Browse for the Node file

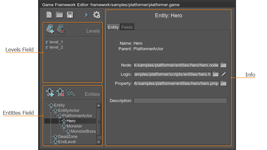tap(223, 65)
